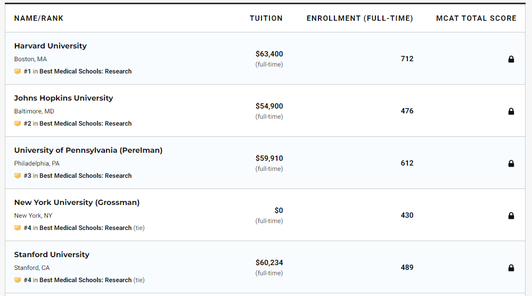Sort by the Tuition column header
This screenshot has height=296, width=532.
pos(266,18)
